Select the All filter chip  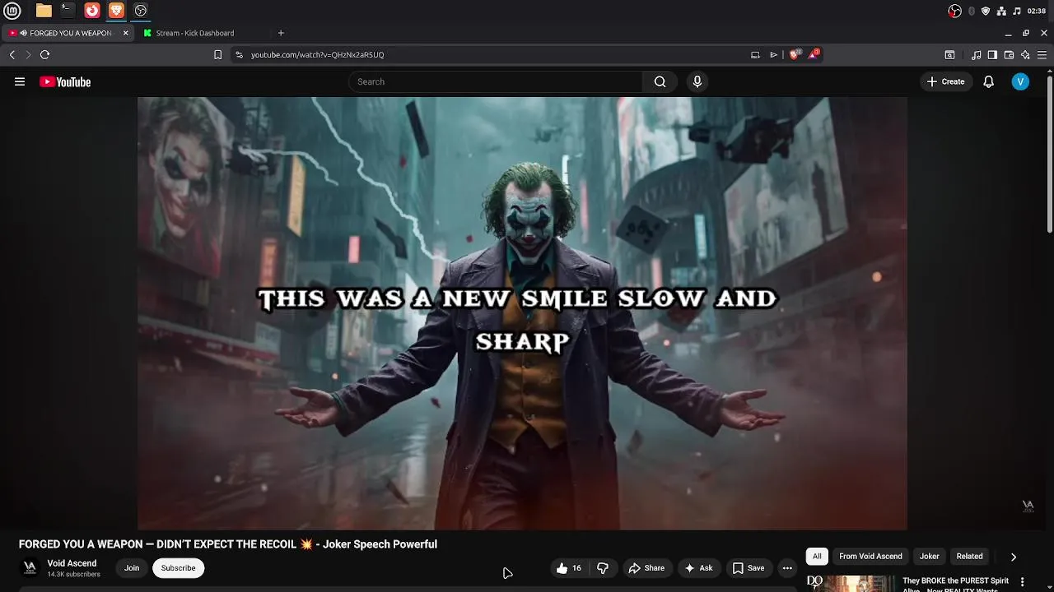pyautogui.click(x=817, y=557)
